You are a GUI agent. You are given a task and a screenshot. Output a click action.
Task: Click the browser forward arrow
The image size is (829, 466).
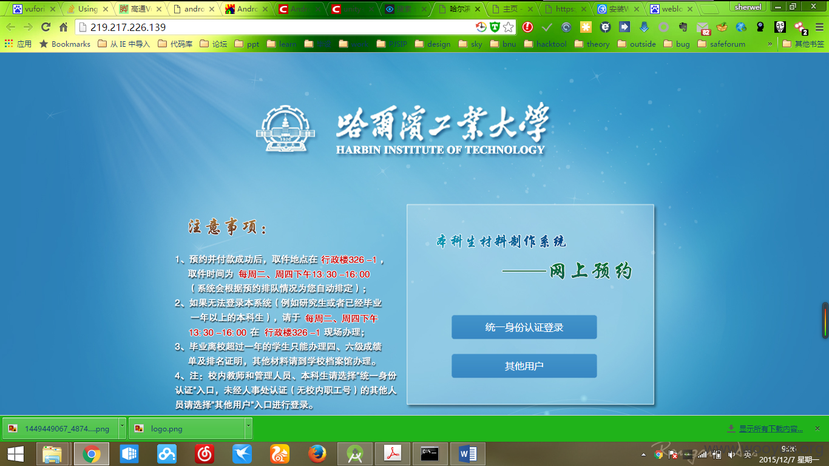28,27
